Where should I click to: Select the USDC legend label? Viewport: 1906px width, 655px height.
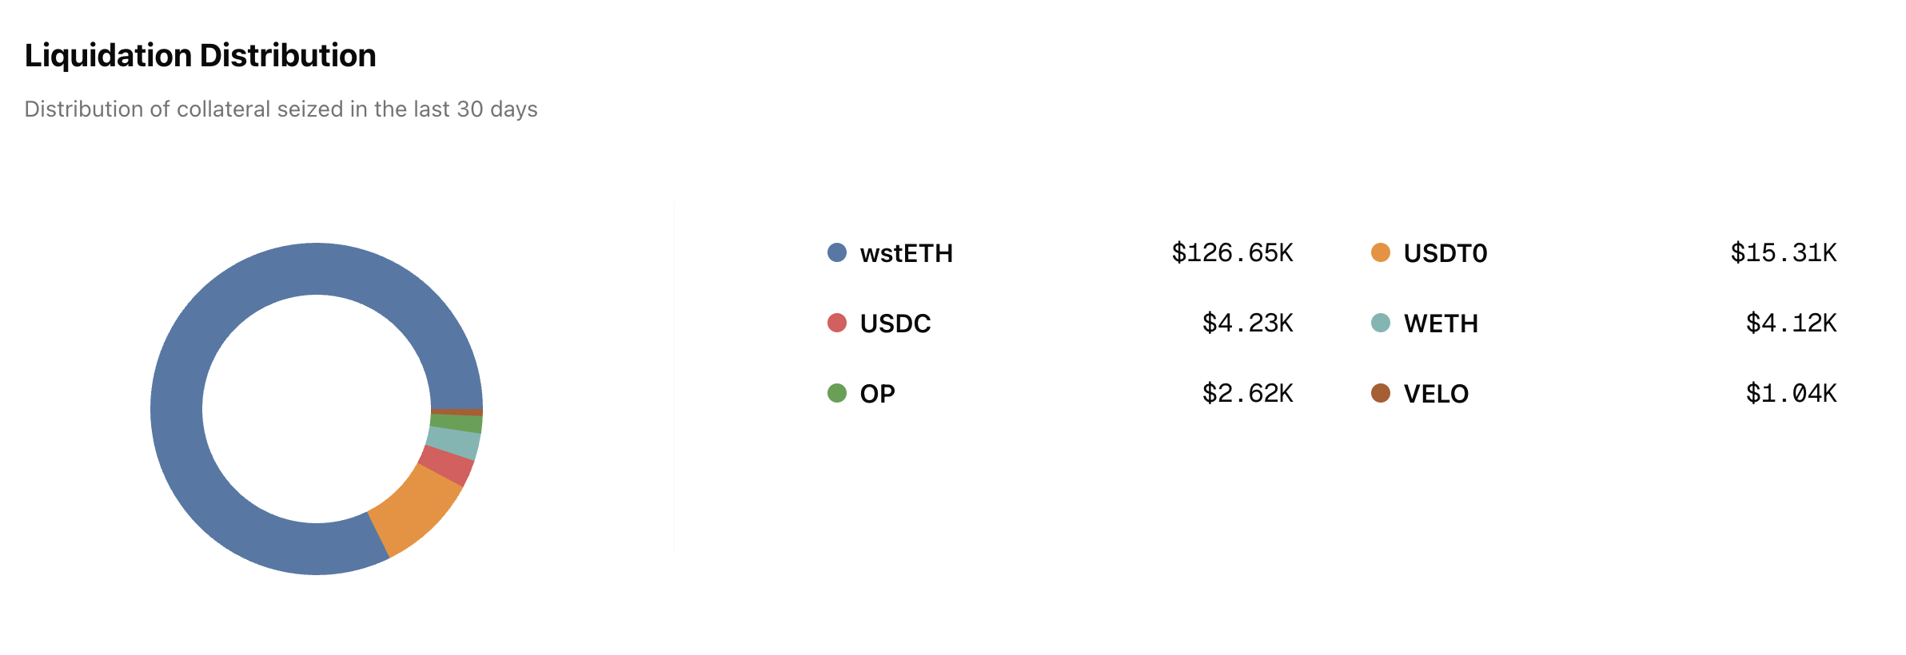895,324
